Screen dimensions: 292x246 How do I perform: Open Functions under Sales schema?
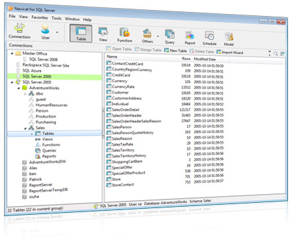pyautogui.click(x=51, y=145)
